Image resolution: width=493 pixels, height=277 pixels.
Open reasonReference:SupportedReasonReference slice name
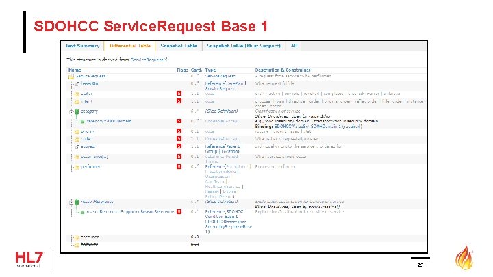coord(130,211)
